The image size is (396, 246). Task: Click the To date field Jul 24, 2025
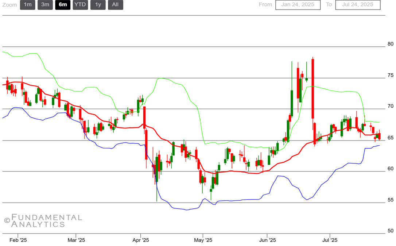click(x=358, y=5)
